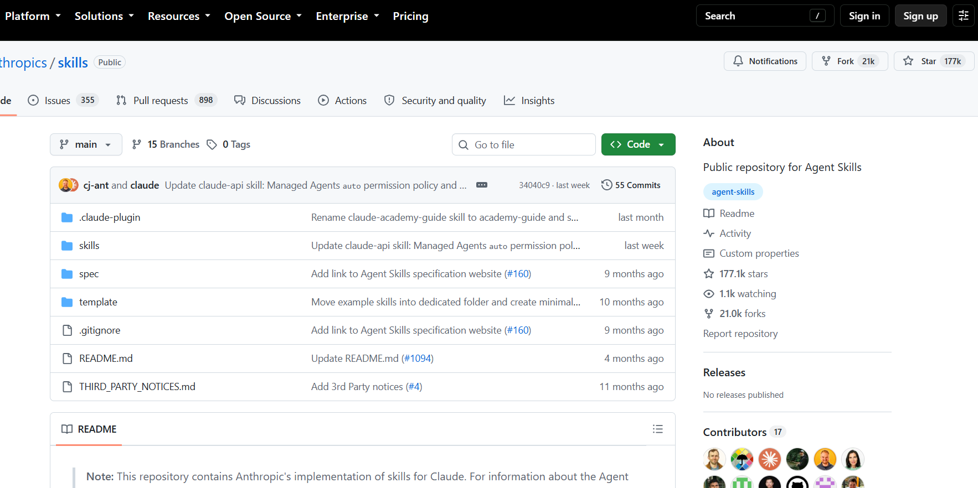Expand the green Code dropdown
978x488 pixels.
pos(638,144)
